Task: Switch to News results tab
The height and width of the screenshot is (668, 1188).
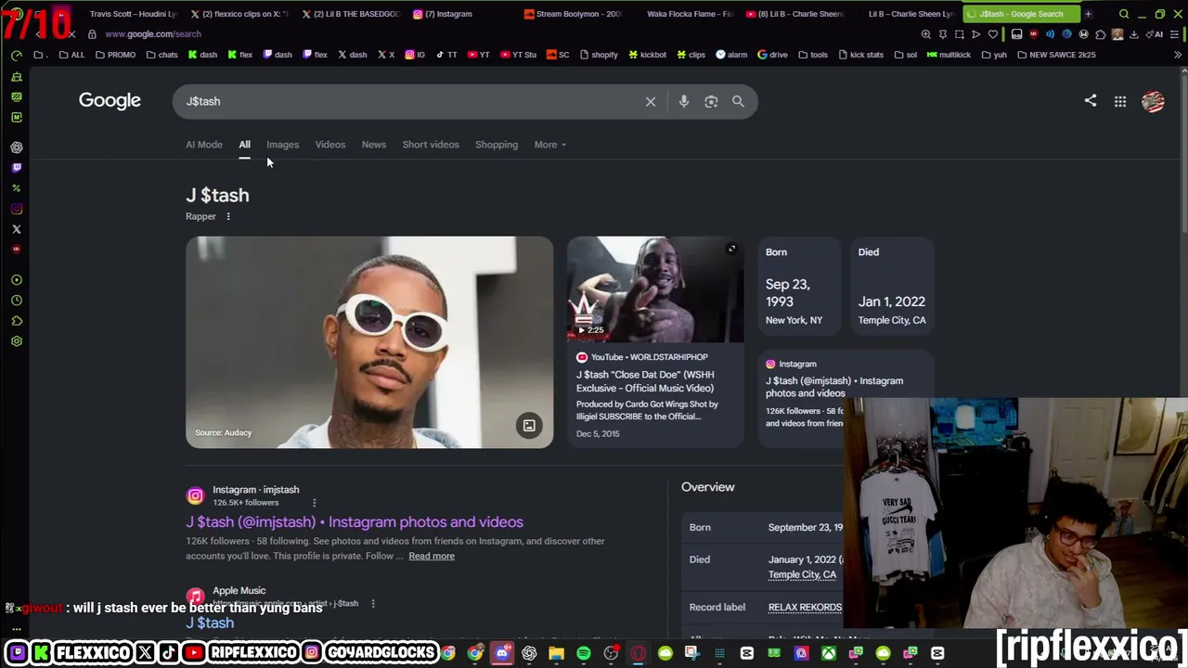Action: [373, 145]
